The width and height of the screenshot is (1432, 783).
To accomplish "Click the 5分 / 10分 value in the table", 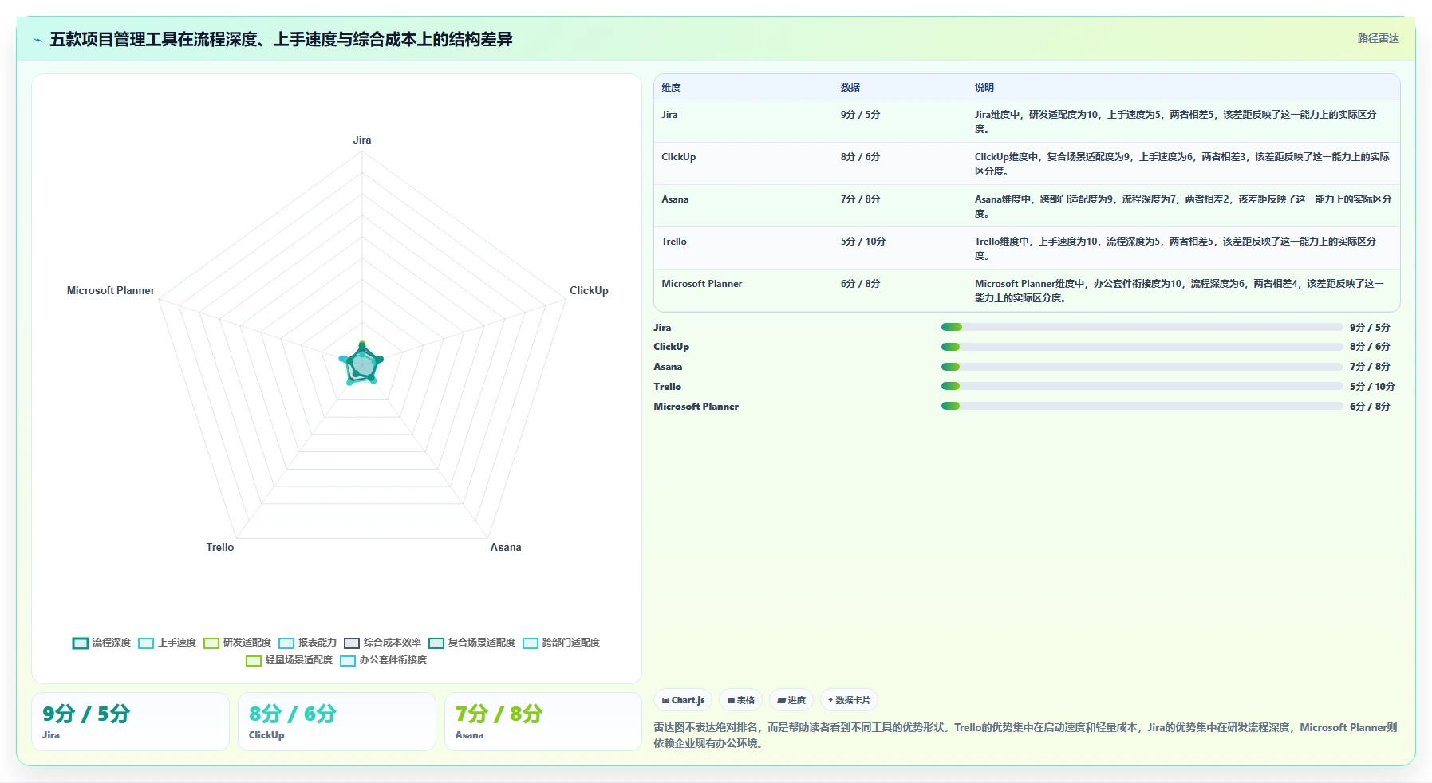I will click(862, 242).
